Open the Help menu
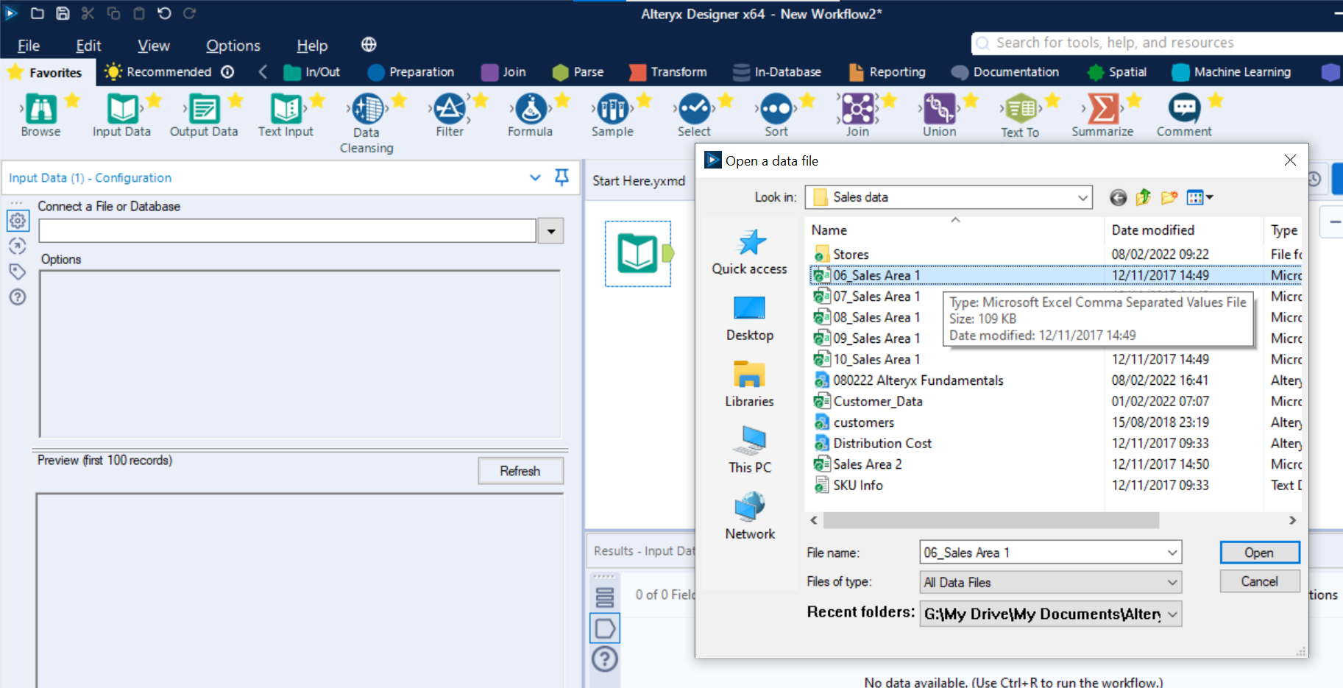1343x688 pixels. [312, 46]
